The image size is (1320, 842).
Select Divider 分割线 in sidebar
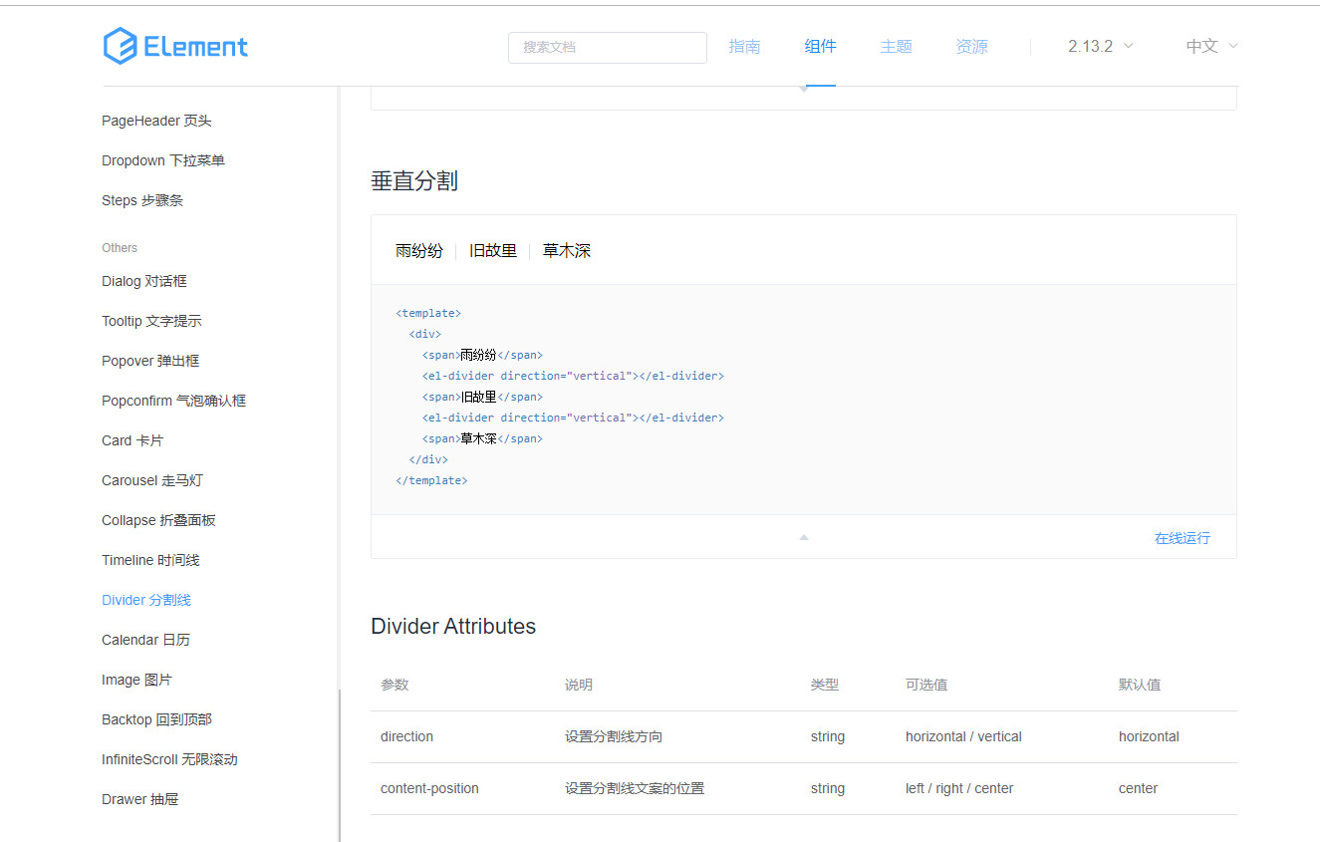146,600
